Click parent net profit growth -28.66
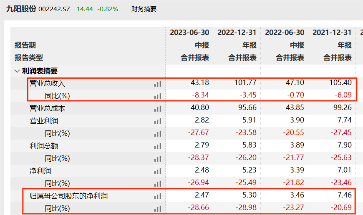The width and height of the screenshot is (363, 215). (199, 207)
